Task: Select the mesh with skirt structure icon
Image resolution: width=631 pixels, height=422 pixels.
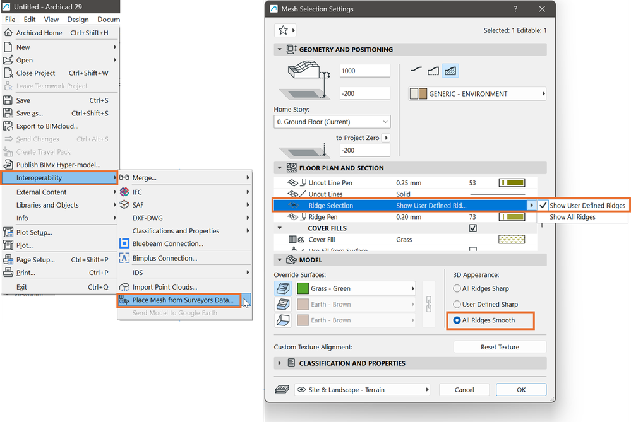Action: tap(433, 71)
